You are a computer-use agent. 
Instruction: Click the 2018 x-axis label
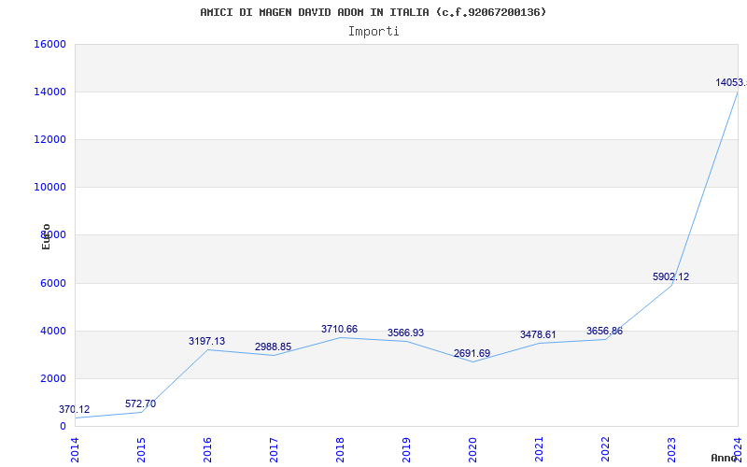pos(340,450)
